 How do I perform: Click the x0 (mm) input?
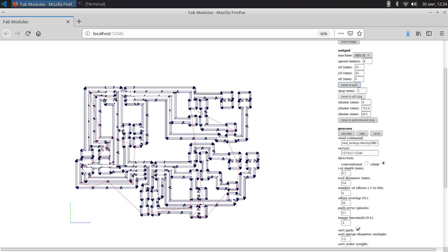pos(359,67)
